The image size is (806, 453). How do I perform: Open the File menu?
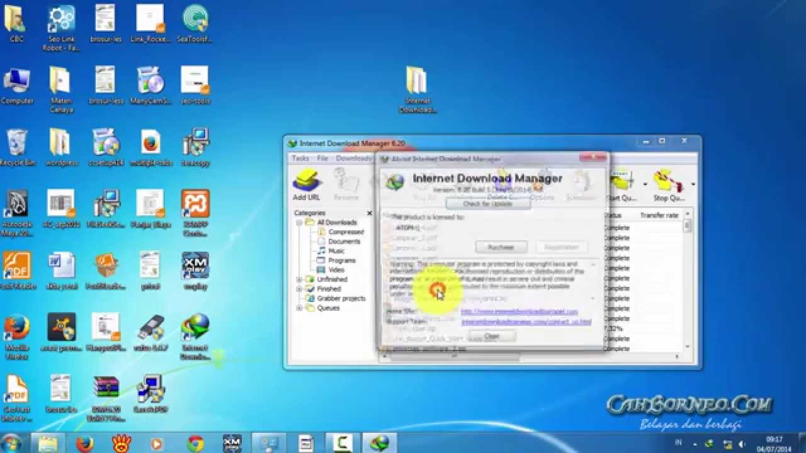point(322,159)
